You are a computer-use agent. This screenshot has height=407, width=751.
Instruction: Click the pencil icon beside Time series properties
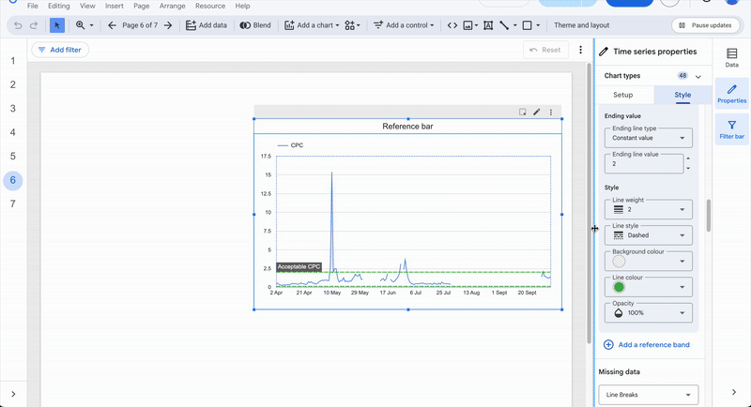click(604, 52)
